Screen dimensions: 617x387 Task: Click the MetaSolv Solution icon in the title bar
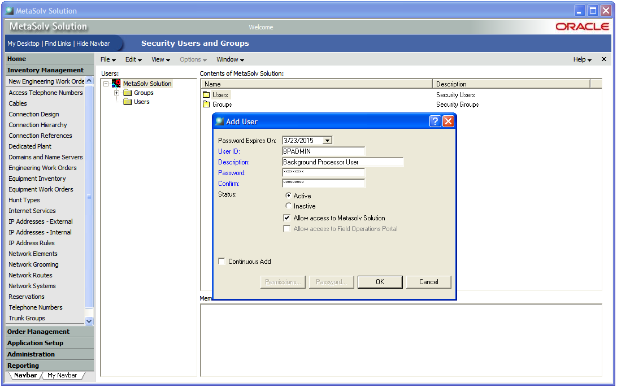(x=9, y=10)
